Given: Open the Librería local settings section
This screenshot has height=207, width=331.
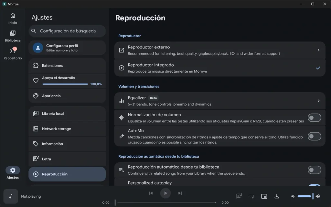Looking at the screenshot, I should coord(67,114).
